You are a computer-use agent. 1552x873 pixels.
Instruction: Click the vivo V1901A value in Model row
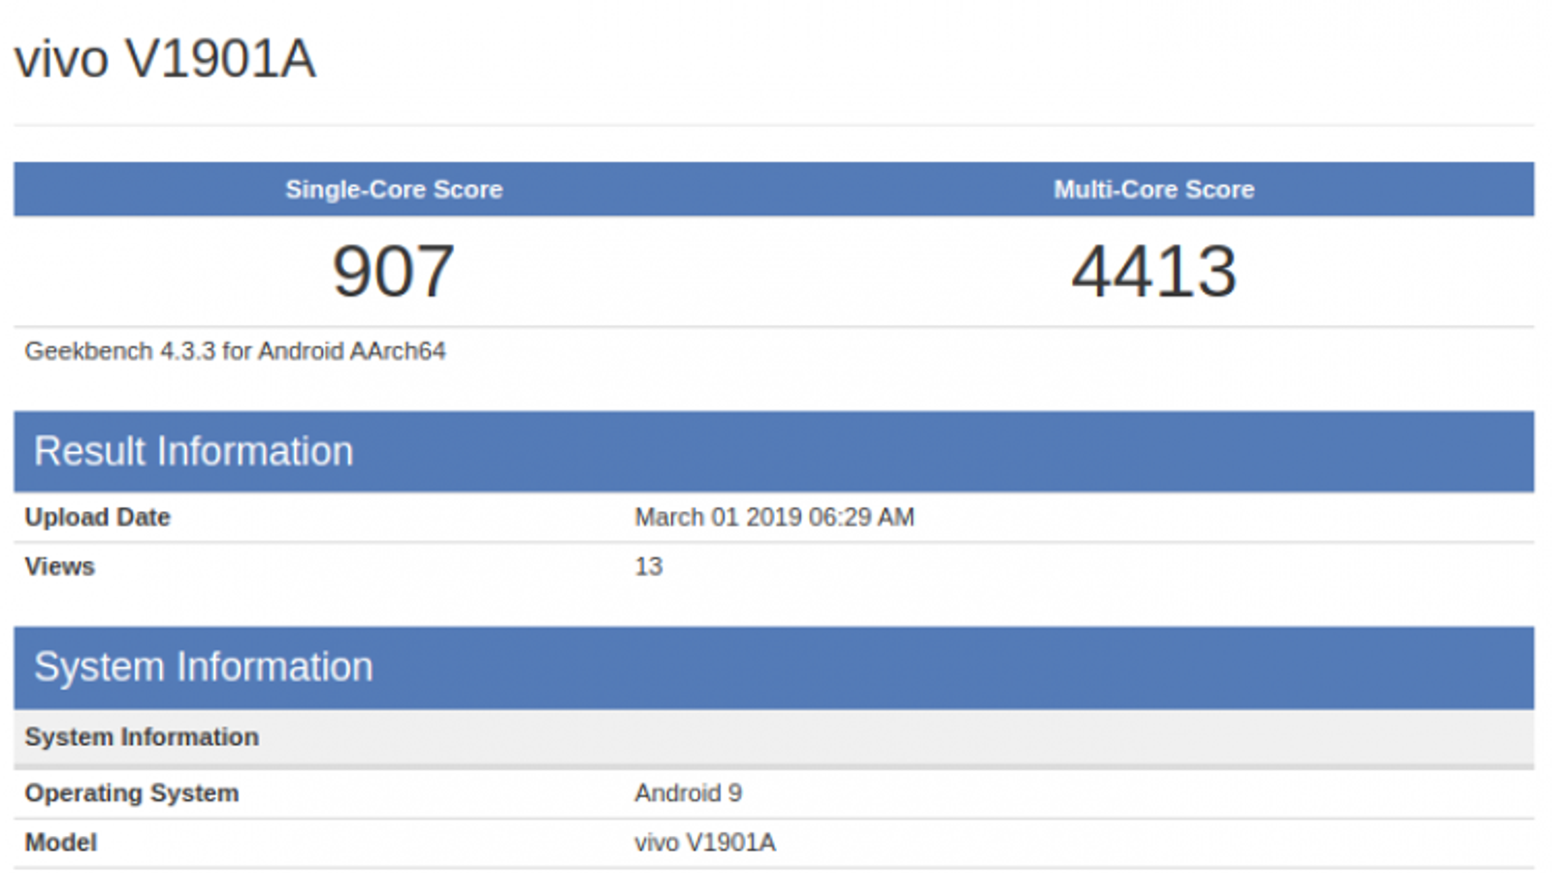click(x=705, y=842)
